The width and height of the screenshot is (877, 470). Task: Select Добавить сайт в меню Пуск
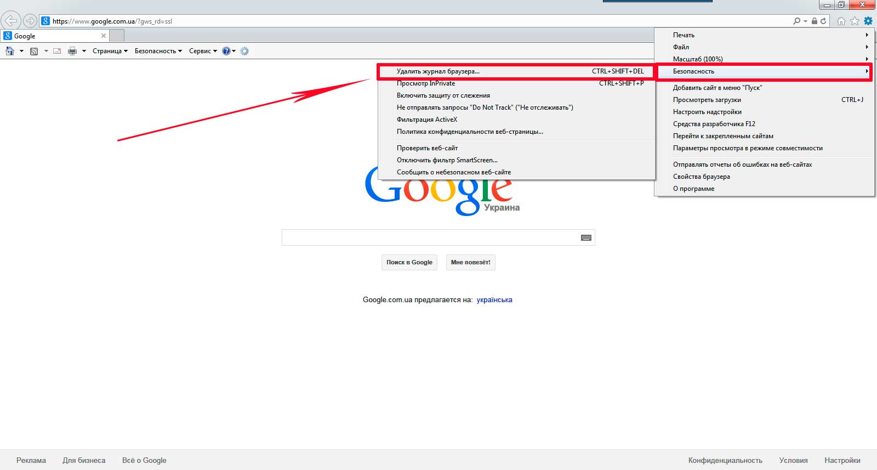765,88
